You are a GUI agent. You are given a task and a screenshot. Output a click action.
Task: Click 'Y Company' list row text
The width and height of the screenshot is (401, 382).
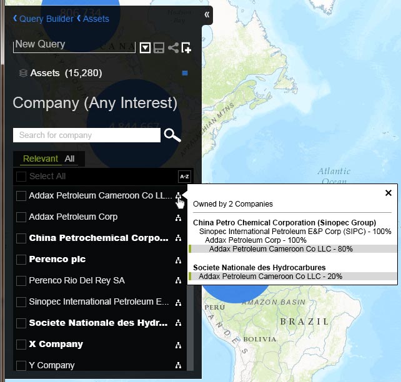(x=52, y=365)
